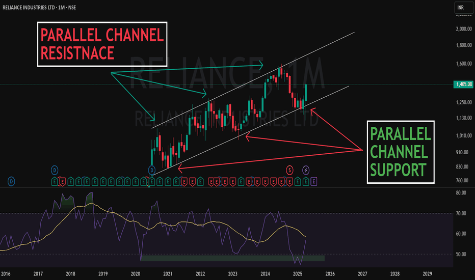
Task: Select the green RSI highlighted zone near 50
Action: tap(232, 258)
